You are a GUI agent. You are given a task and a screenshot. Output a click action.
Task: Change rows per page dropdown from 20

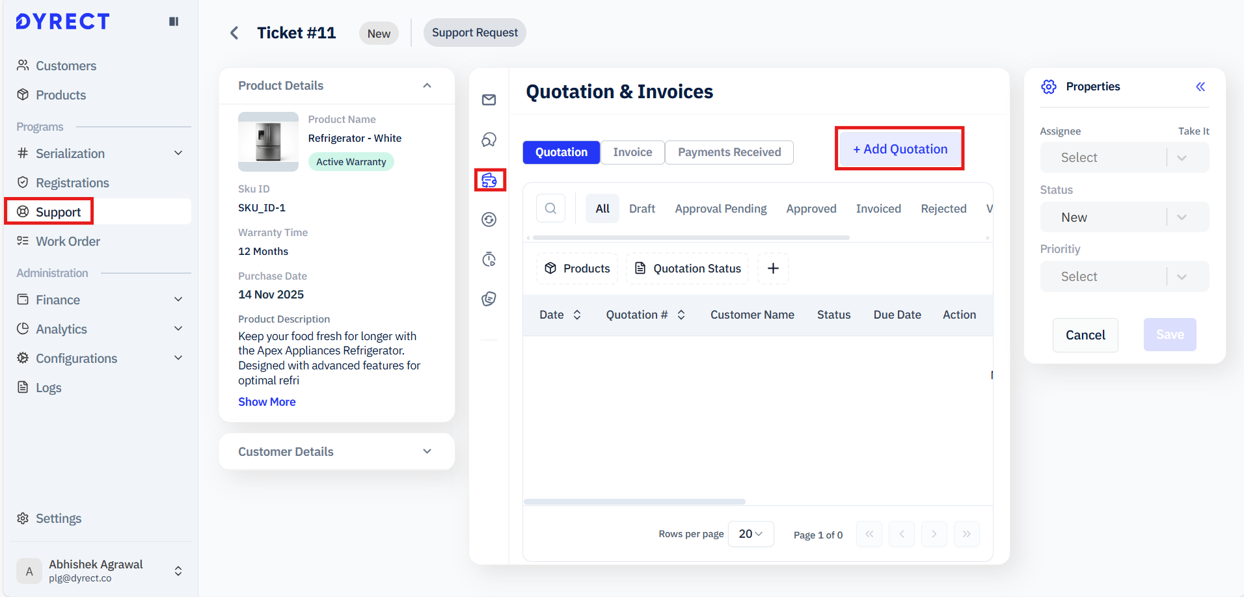click(x=750, y=534)
